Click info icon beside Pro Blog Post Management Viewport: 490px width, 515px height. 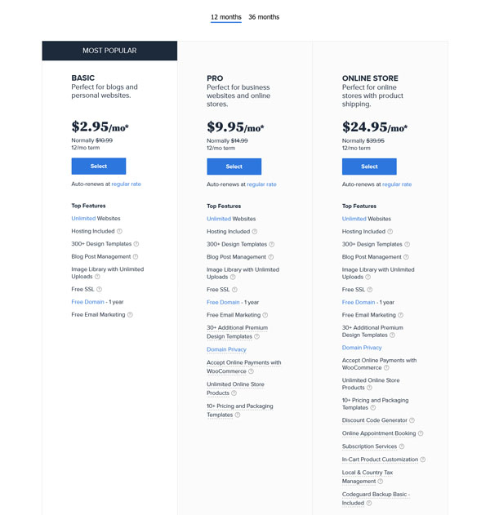269,257
